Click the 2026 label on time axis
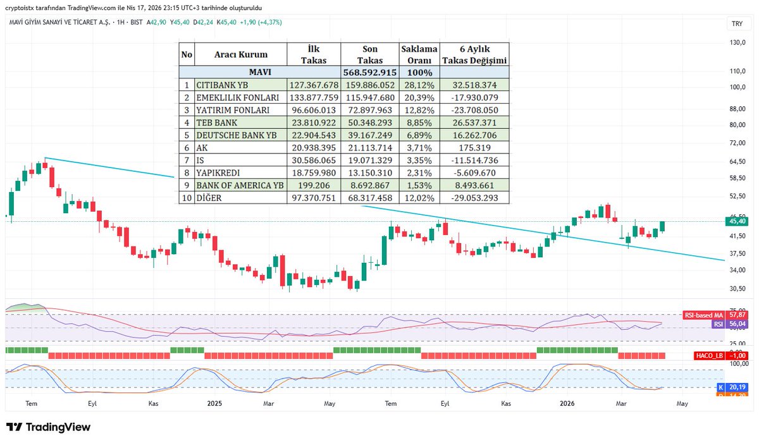Viewport: 759px width, 443px height. pyautogui.click(x=567, y=403)
